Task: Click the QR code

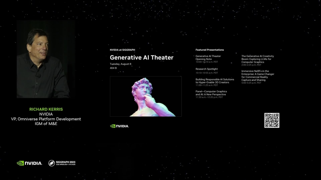Action: coord(272,120)
